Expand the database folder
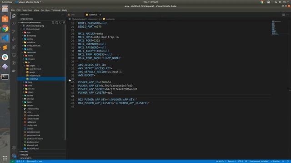Screen dimensions: 291x163 [31, 42]
